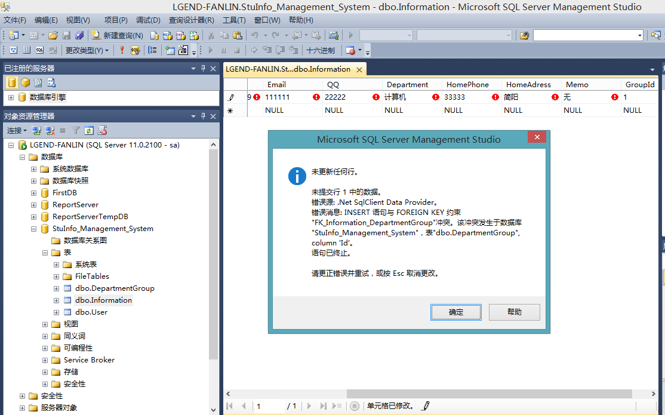The height and width of the screenshot is (415, 665).
Task: Open the Help menu
Action: [x=301, y=20]
